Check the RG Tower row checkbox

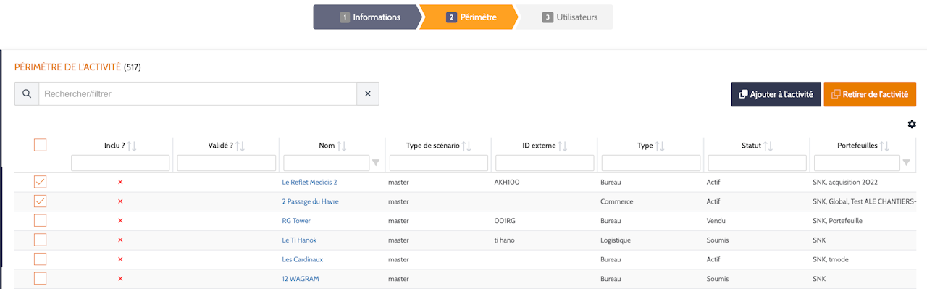click(40, 220)
